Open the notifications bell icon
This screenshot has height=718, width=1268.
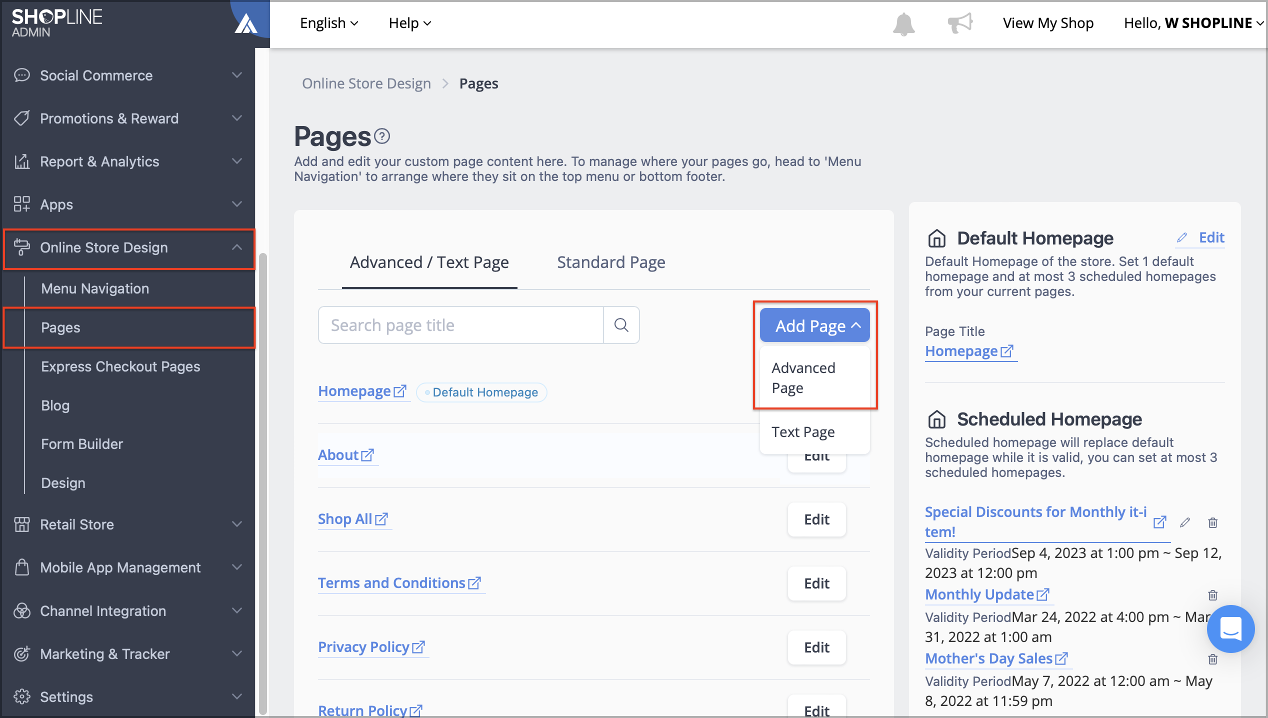coord(903,23)
